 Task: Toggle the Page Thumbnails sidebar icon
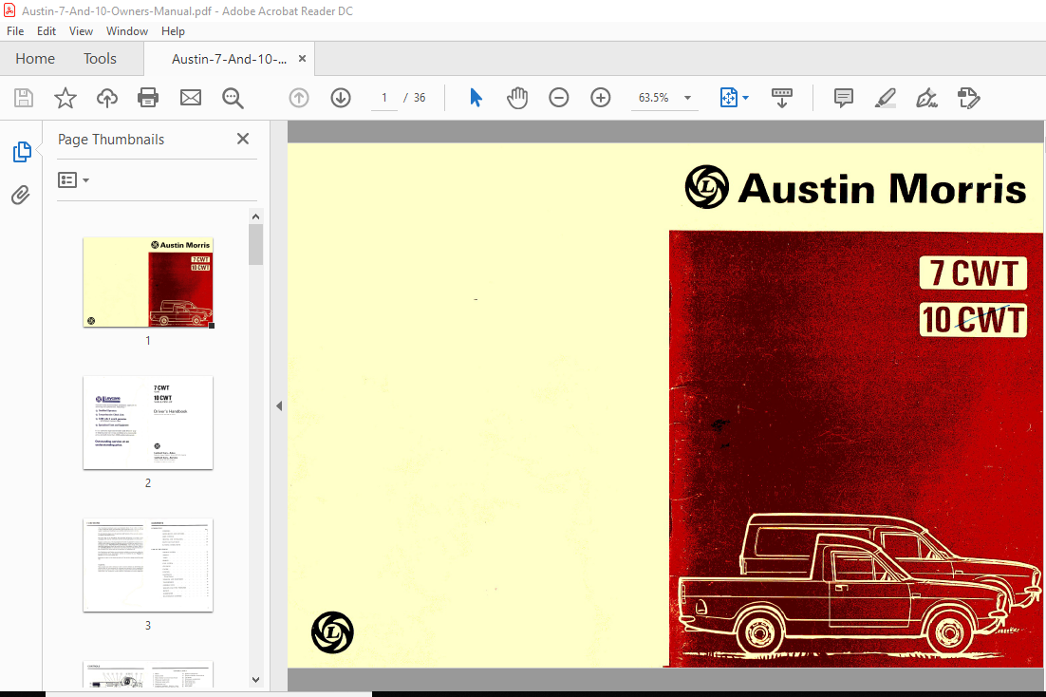[21, 152]
